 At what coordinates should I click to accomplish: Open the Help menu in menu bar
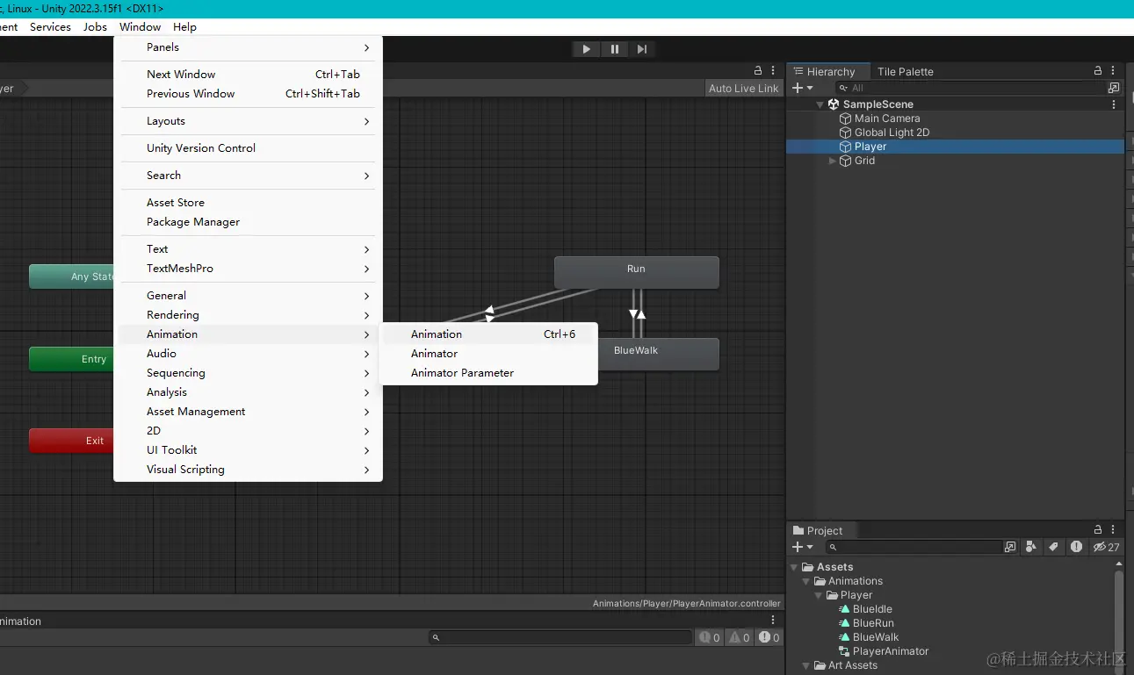point(184,27)
